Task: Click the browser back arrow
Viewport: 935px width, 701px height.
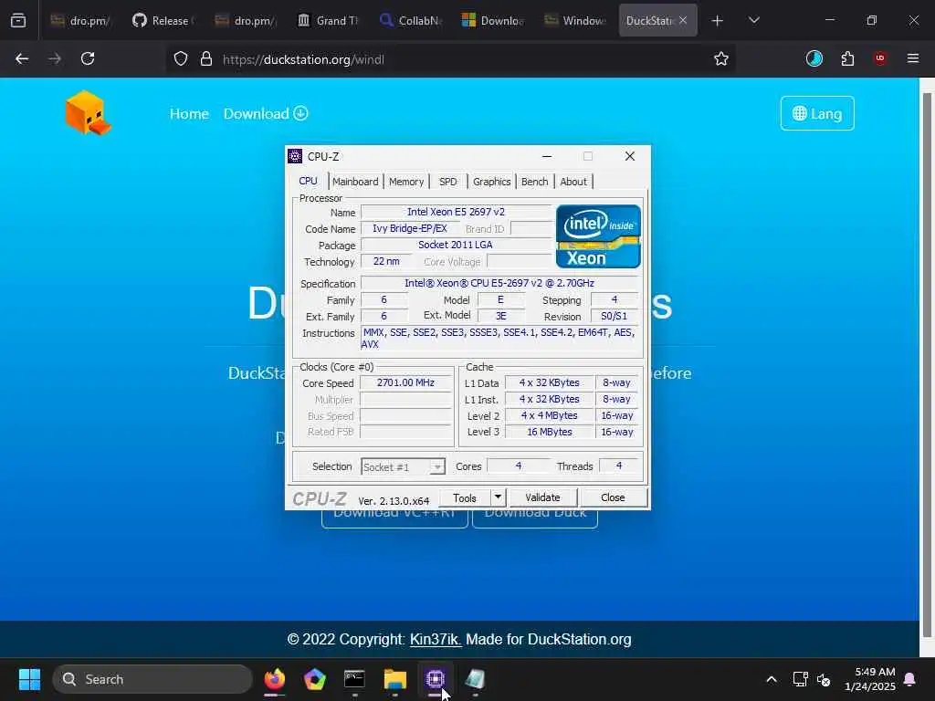Action: click(x=22, y=58)
